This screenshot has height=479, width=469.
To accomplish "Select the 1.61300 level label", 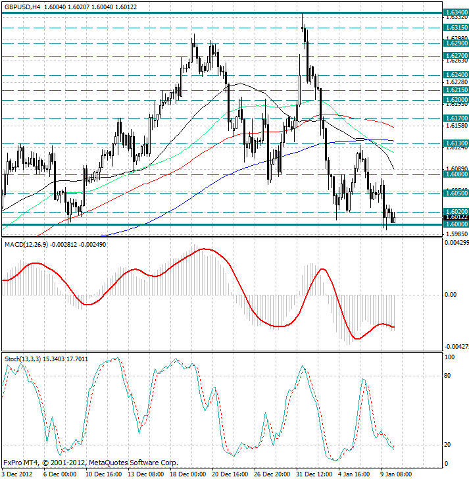I will tap(456, 143).
